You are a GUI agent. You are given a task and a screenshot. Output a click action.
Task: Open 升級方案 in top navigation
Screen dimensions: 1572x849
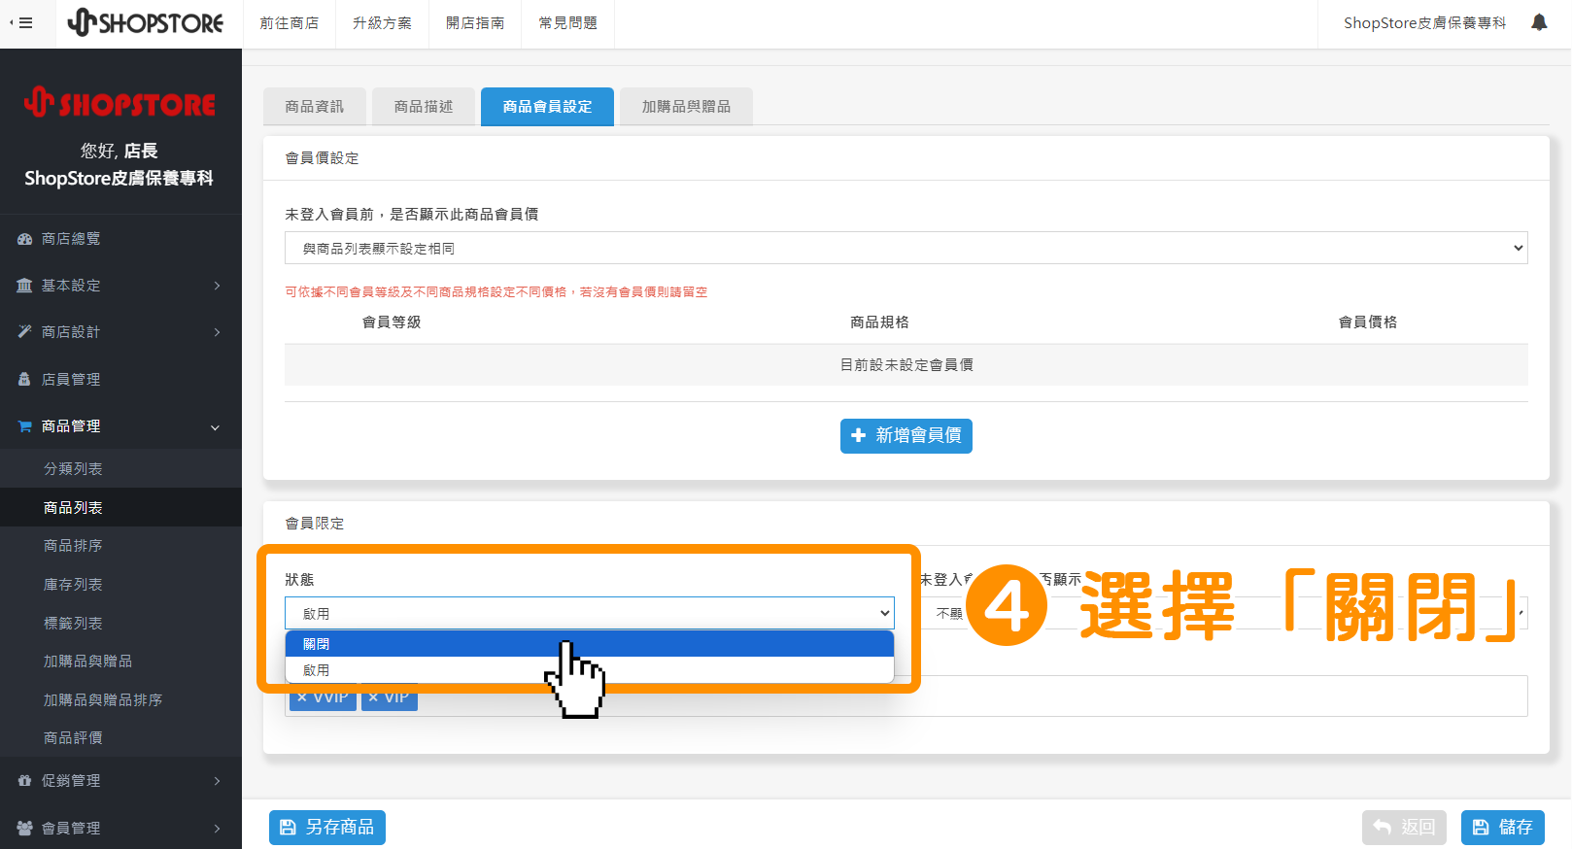click(382, 23)
